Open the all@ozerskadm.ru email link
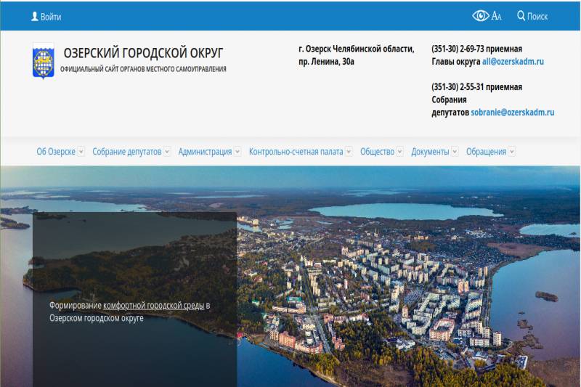This screenshot has height=387, width=581. click(x=517, y=62)
